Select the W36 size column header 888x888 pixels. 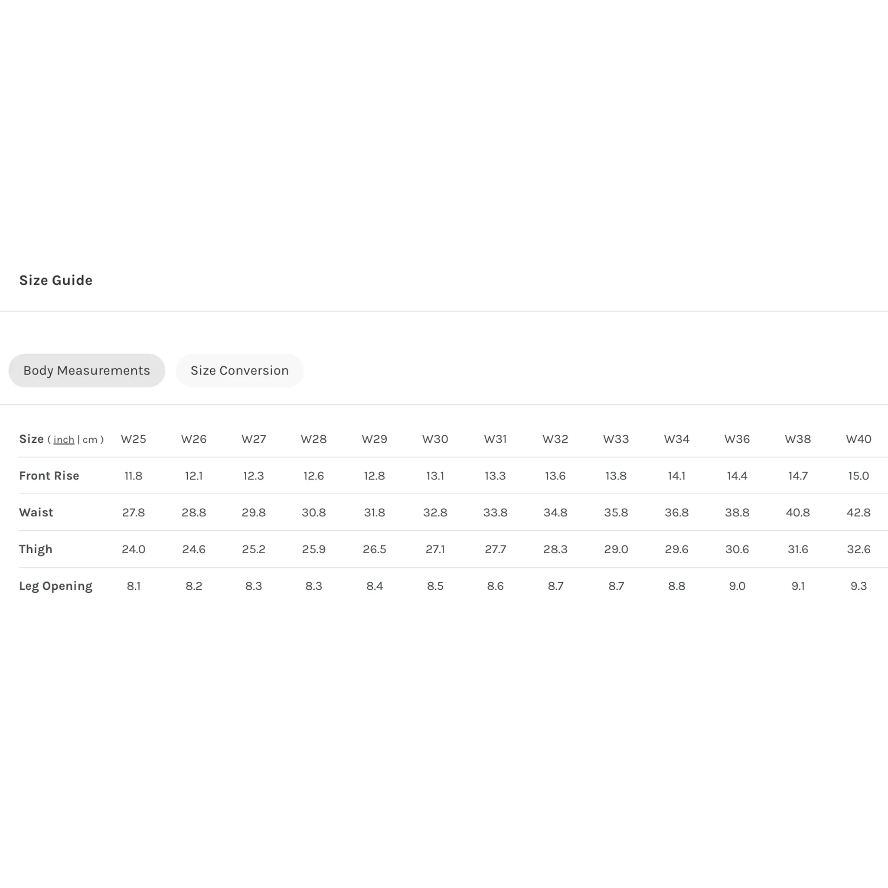tap(737, 439)
